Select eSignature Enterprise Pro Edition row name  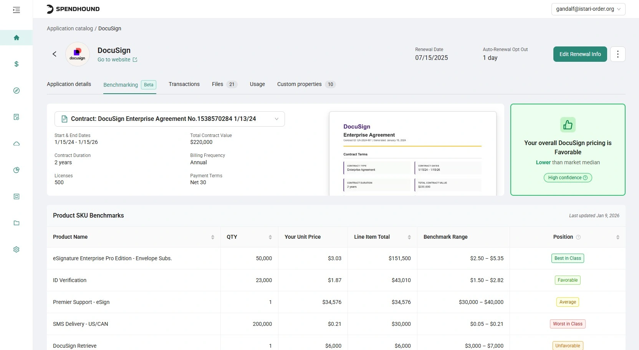(x=113, y=258)
